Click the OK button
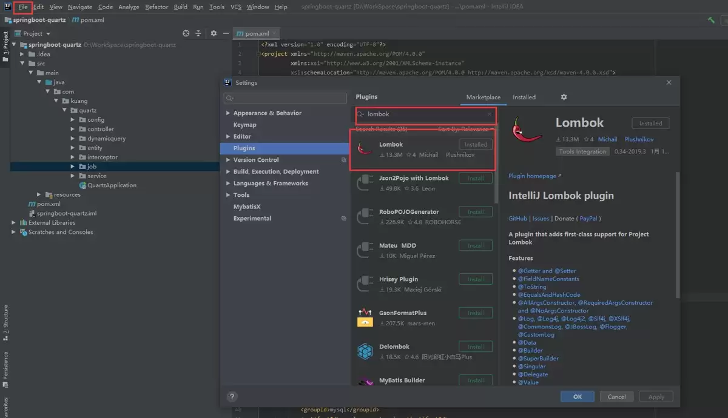This screenshot has height=418, width=728. click(x=578, y=397)
